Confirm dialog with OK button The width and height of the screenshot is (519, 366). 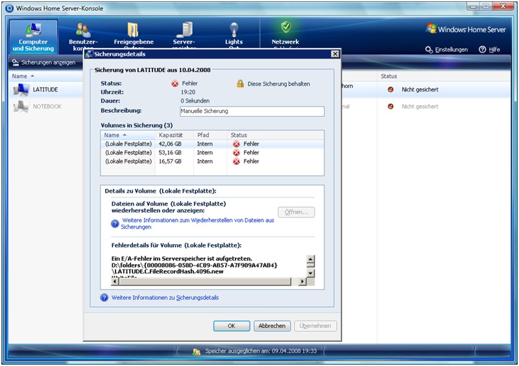[x=232, y=326]
